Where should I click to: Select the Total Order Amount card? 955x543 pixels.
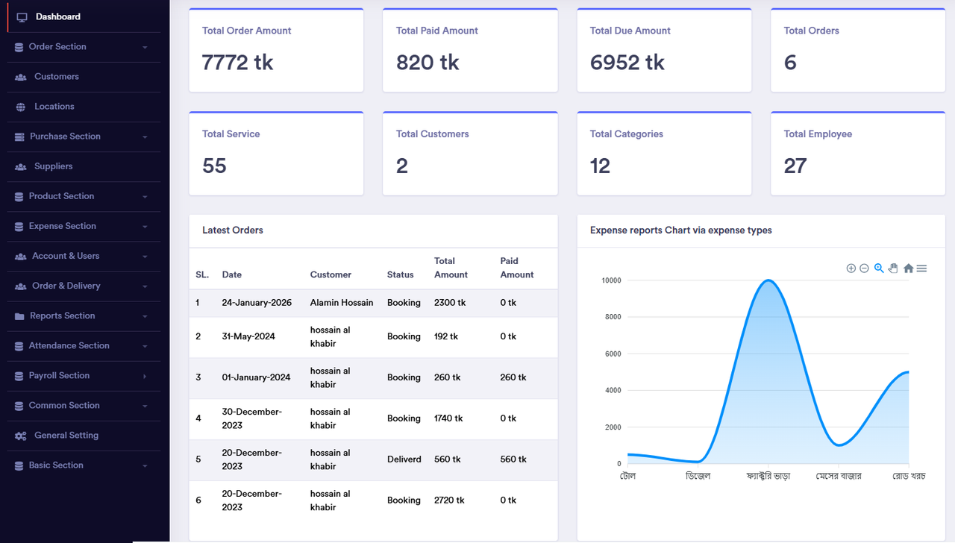[276, 50]
